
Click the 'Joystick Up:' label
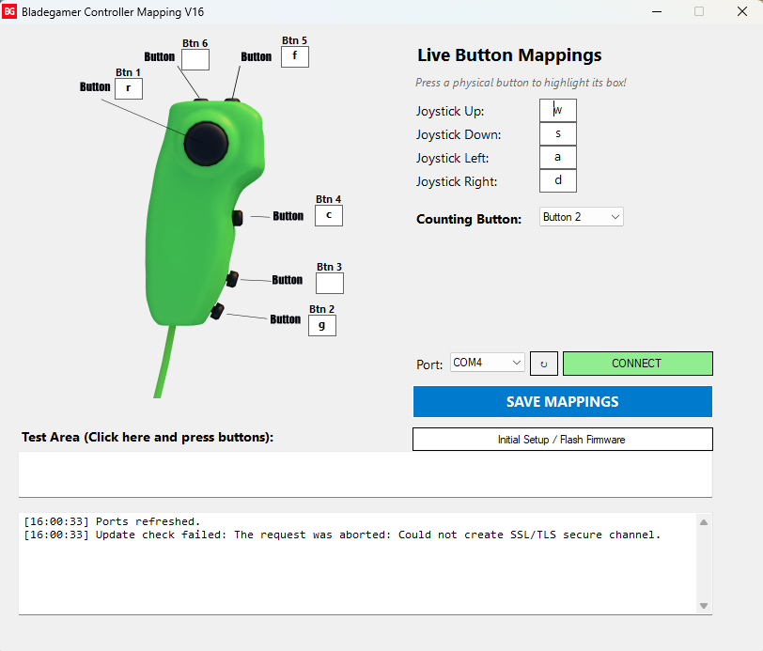[x=450, y=111]
